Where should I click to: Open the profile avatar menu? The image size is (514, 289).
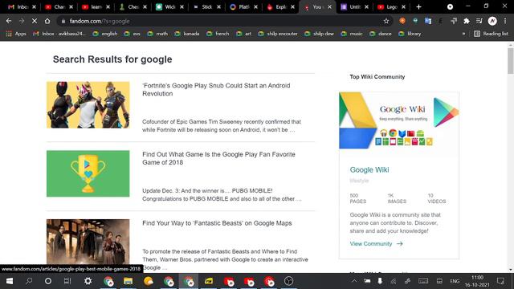[x=492, y=21]
